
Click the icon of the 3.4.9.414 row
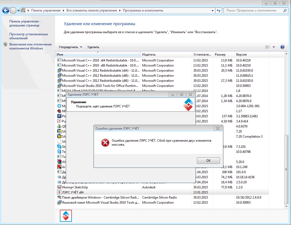[x=59, y=121]
